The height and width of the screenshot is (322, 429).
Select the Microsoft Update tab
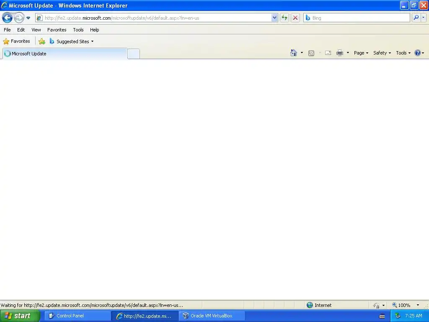(65, 54)
